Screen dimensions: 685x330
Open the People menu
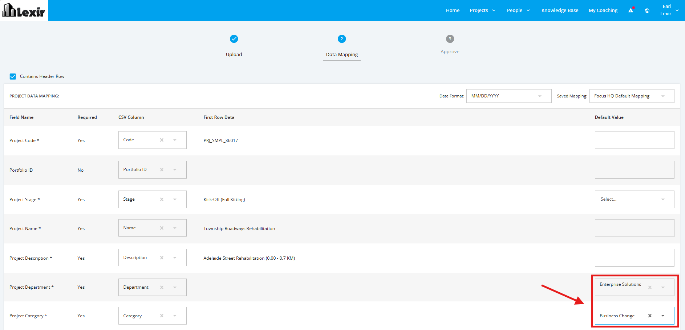point(518,10)
